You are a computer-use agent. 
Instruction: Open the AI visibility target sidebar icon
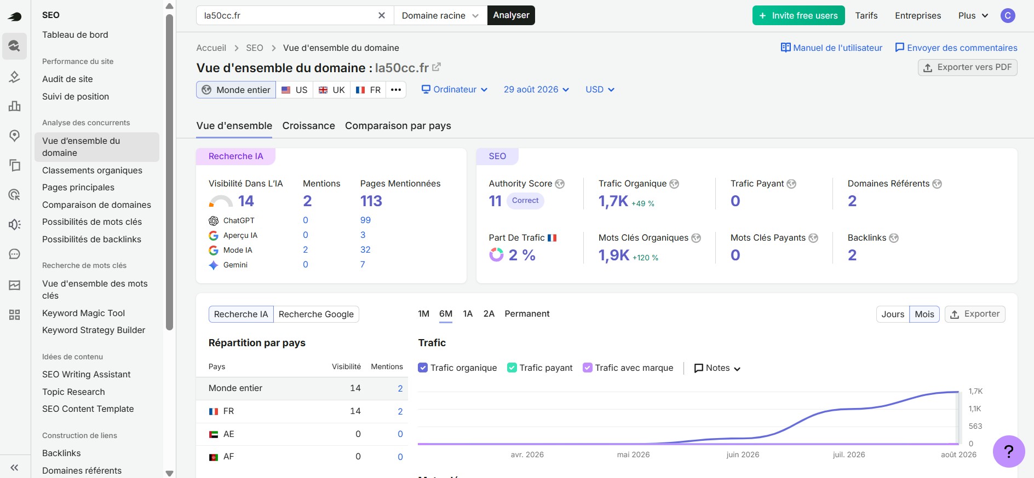tap(15, 195)
